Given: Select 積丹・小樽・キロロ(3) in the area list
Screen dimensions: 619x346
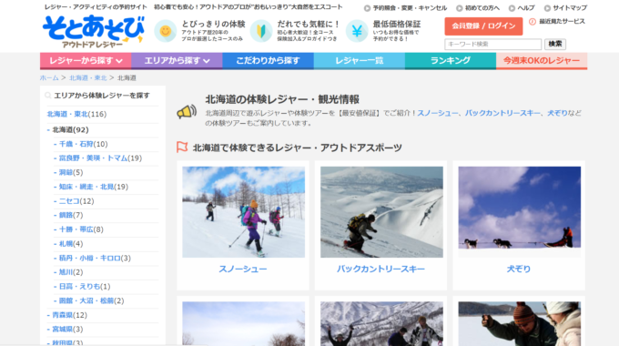Looking at the screenshot, I should pos(95,258).
